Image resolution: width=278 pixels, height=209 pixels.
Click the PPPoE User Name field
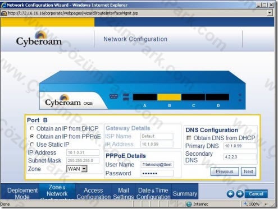pos(157,165)
